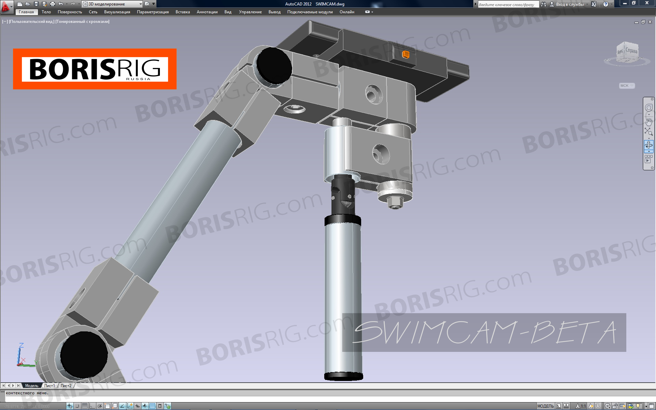Switch to the Лист1 layout tab
Viewport: 656px width, 410px height.
pyautogui.click(x=50, y=385)
